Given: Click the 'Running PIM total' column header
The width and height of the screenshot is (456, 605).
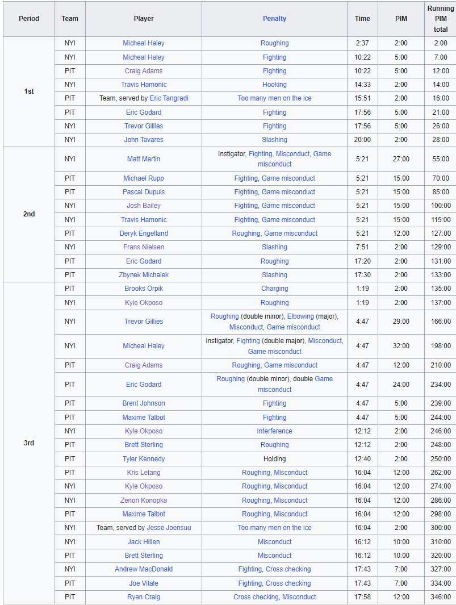Looking at the screenshot, I should coord(441,19).
